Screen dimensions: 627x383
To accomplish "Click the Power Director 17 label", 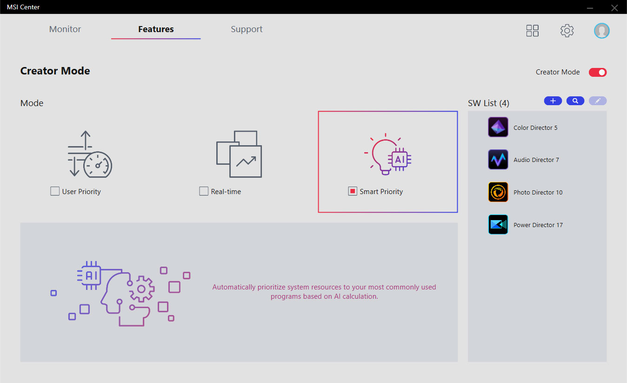I will coord(538,225).
